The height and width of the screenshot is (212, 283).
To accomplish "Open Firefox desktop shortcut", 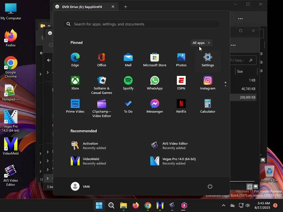I will point(11,38).
